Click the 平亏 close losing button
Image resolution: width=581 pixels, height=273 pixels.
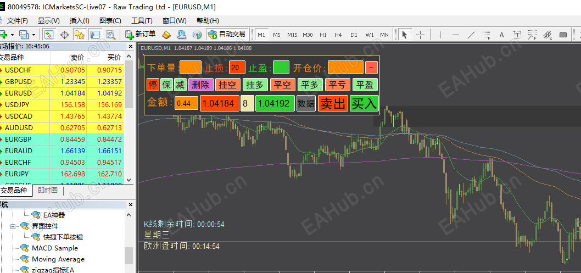point(338,85)
